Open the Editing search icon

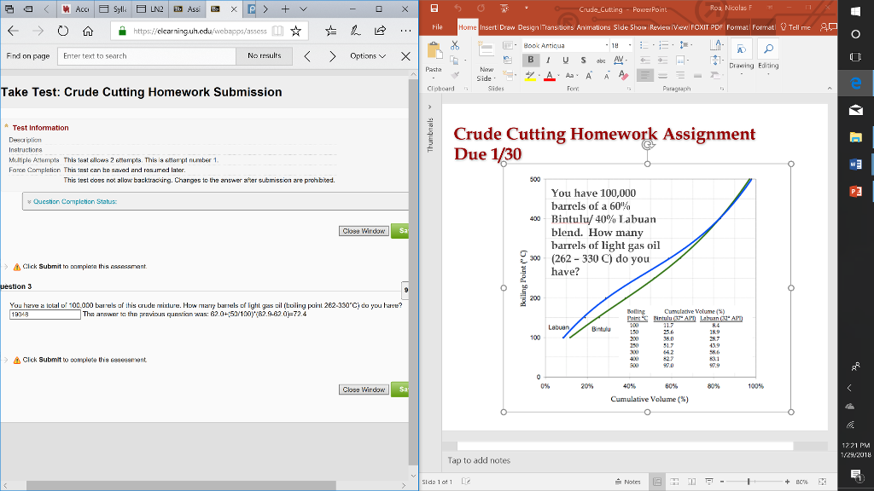tap(768, 56)
